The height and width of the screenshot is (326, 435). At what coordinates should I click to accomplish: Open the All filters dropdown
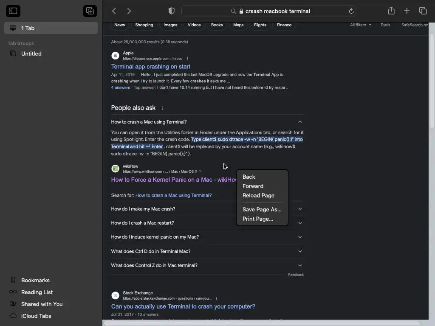pyautogui.click(x=360, y=25)
